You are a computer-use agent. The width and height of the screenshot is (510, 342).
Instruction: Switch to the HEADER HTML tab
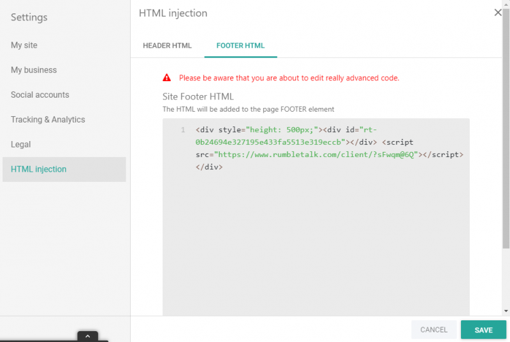point(167,46)
